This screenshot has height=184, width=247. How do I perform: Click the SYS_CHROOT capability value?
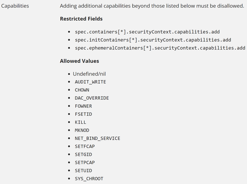pos(89,179)
